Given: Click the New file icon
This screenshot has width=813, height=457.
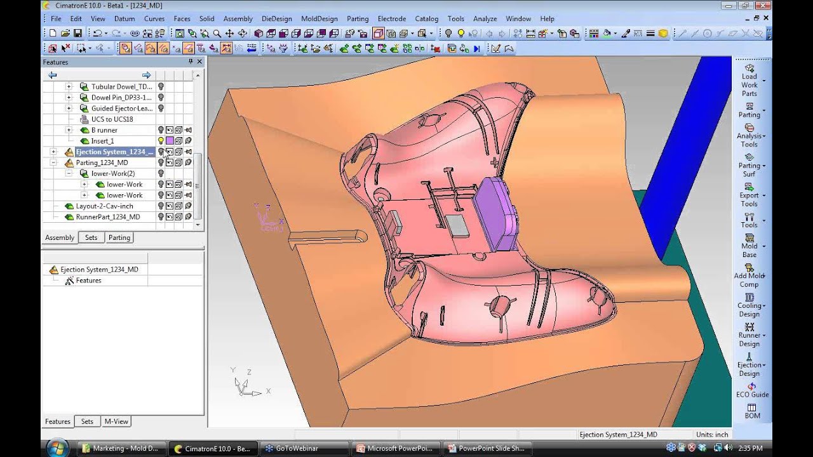Looking at the screenshot, I should coord(52,33).
